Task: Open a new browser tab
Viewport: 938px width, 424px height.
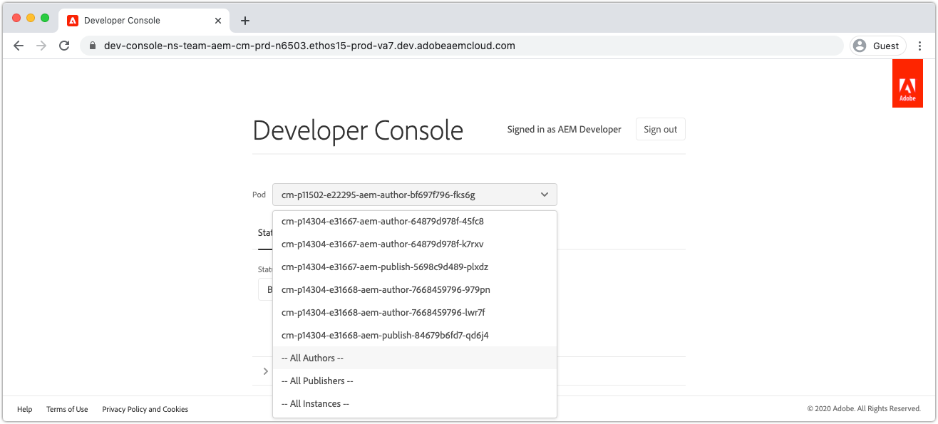Action: [245, 21]
